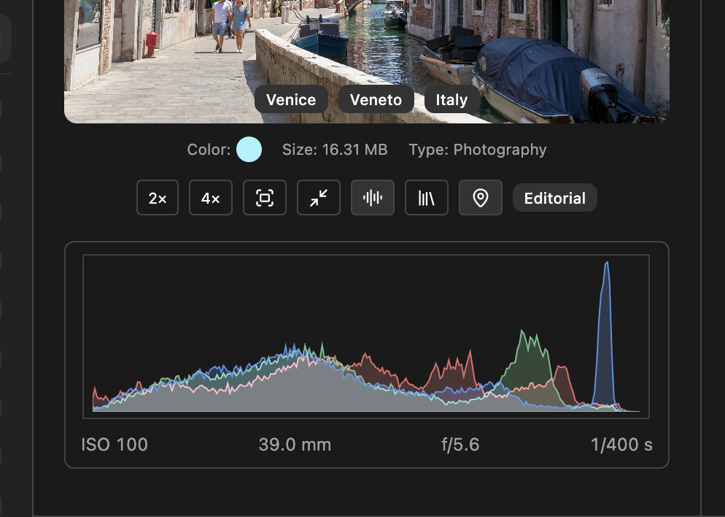Select the 2x zoom icon
Image resolution: width=725 pixels, height=517 pixels.
point(156,197)
